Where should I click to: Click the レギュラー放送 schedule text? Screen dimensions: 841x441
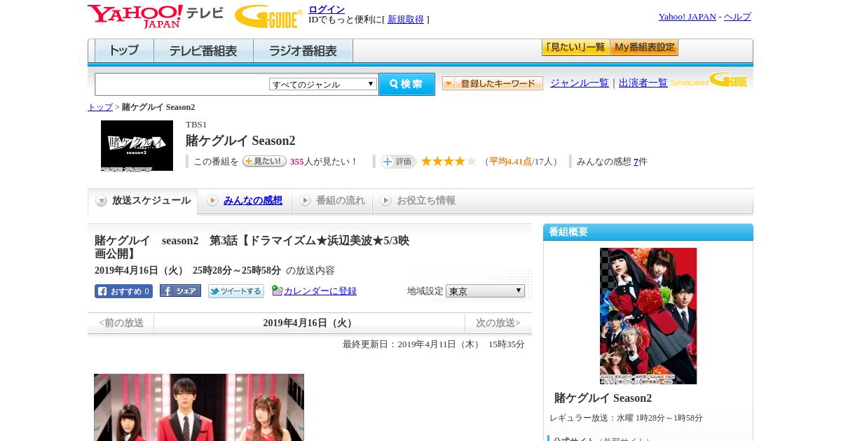[x=626, y=418]
